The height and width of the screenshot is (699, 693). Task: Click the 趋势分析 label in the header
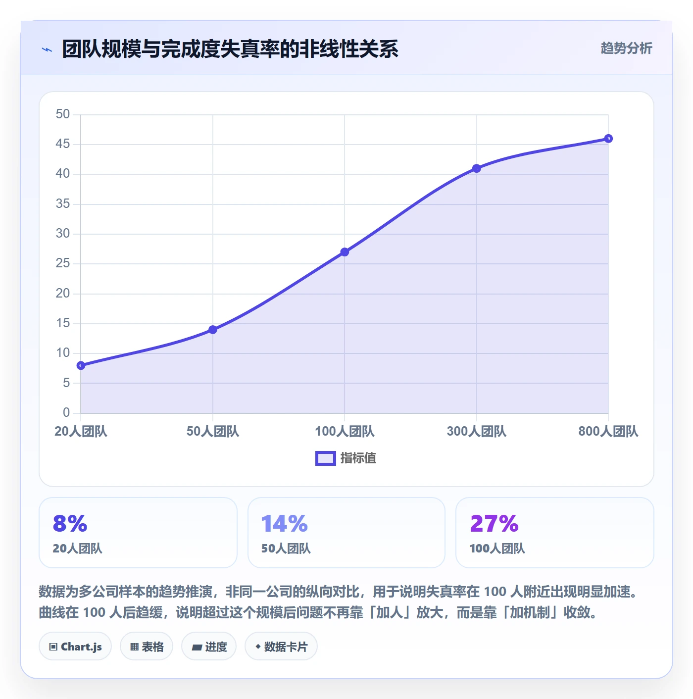(626, 49)
